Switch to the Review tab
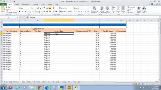Screen dimensions: 161x90 (x=50, y=4)
